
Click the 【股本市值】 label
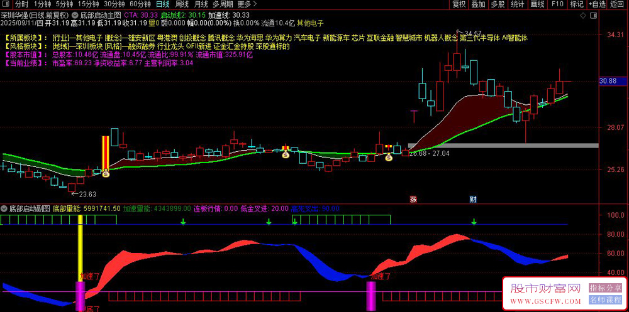tap(25, 55)
